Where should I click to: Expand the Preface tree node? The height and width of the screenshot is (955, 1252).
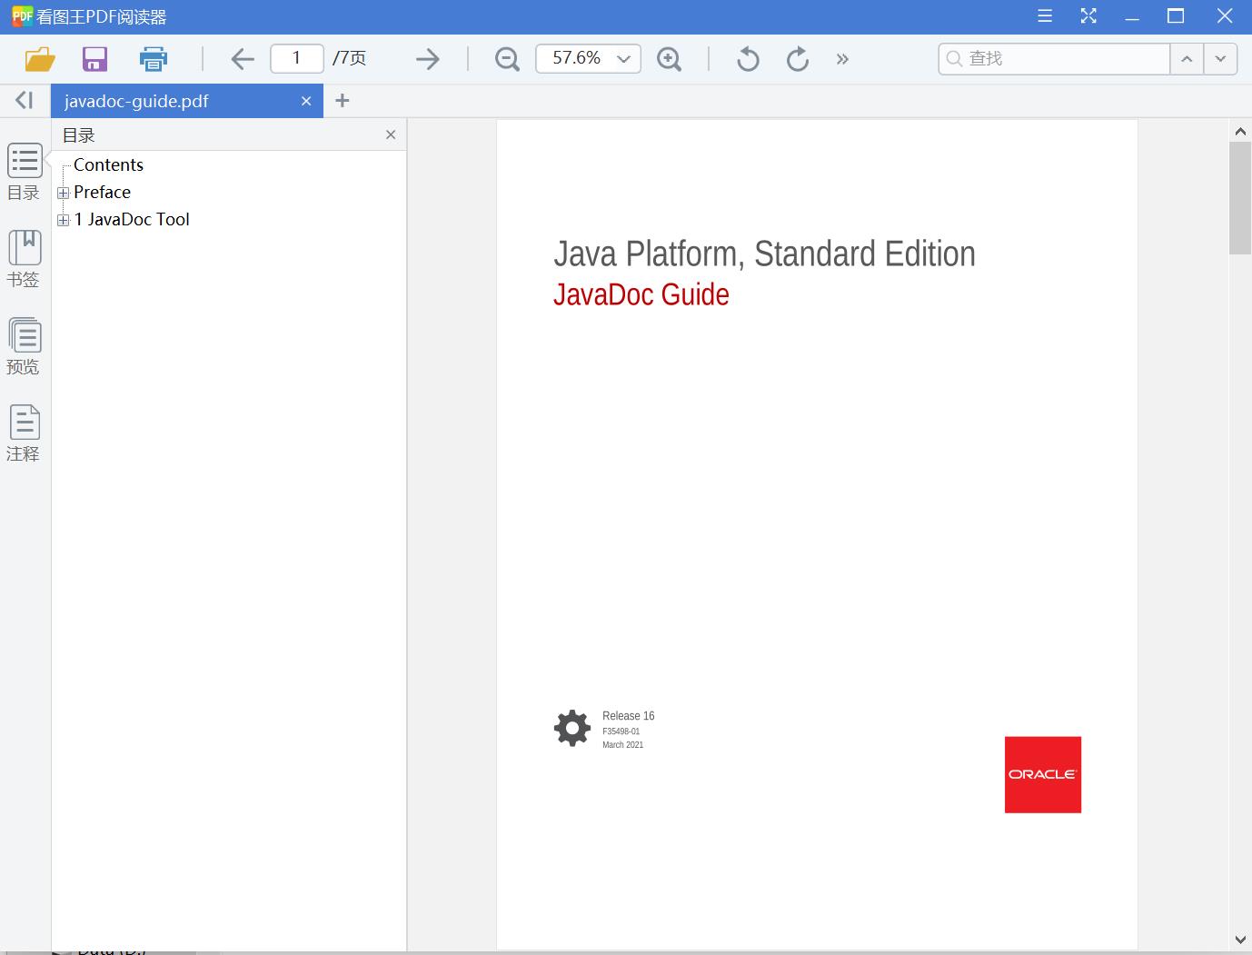(63, 193)
